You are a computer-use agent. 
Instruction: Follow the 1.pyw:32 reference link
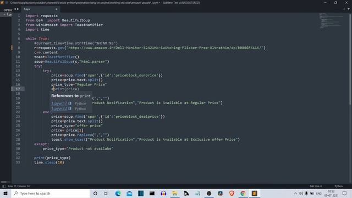coord(59,108)
